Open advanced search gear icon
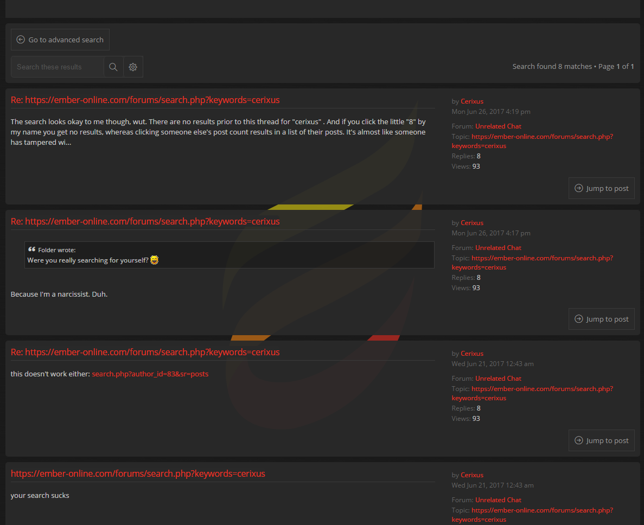 [x=133, y=67]
